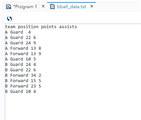141x120 pixels.
Task: Close the bball_data.txt tab
Action: [x=92, y=6]
